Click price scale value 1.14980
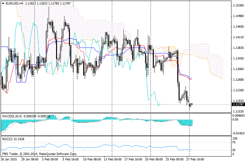Screen dimensions: 245x162 [x=238, y=16]
